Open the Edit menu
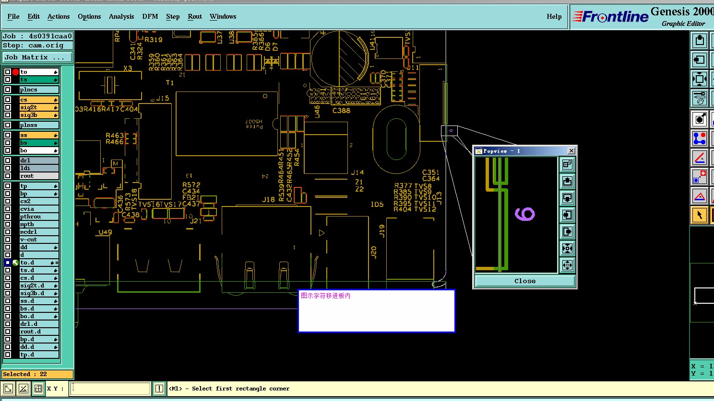 coord(34,16)
